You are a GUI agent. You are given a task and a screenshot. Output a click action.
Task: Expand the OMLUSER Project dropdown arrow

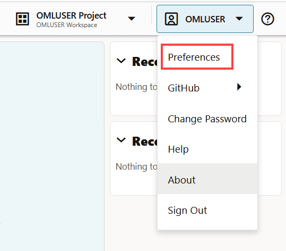coord(132,19)
